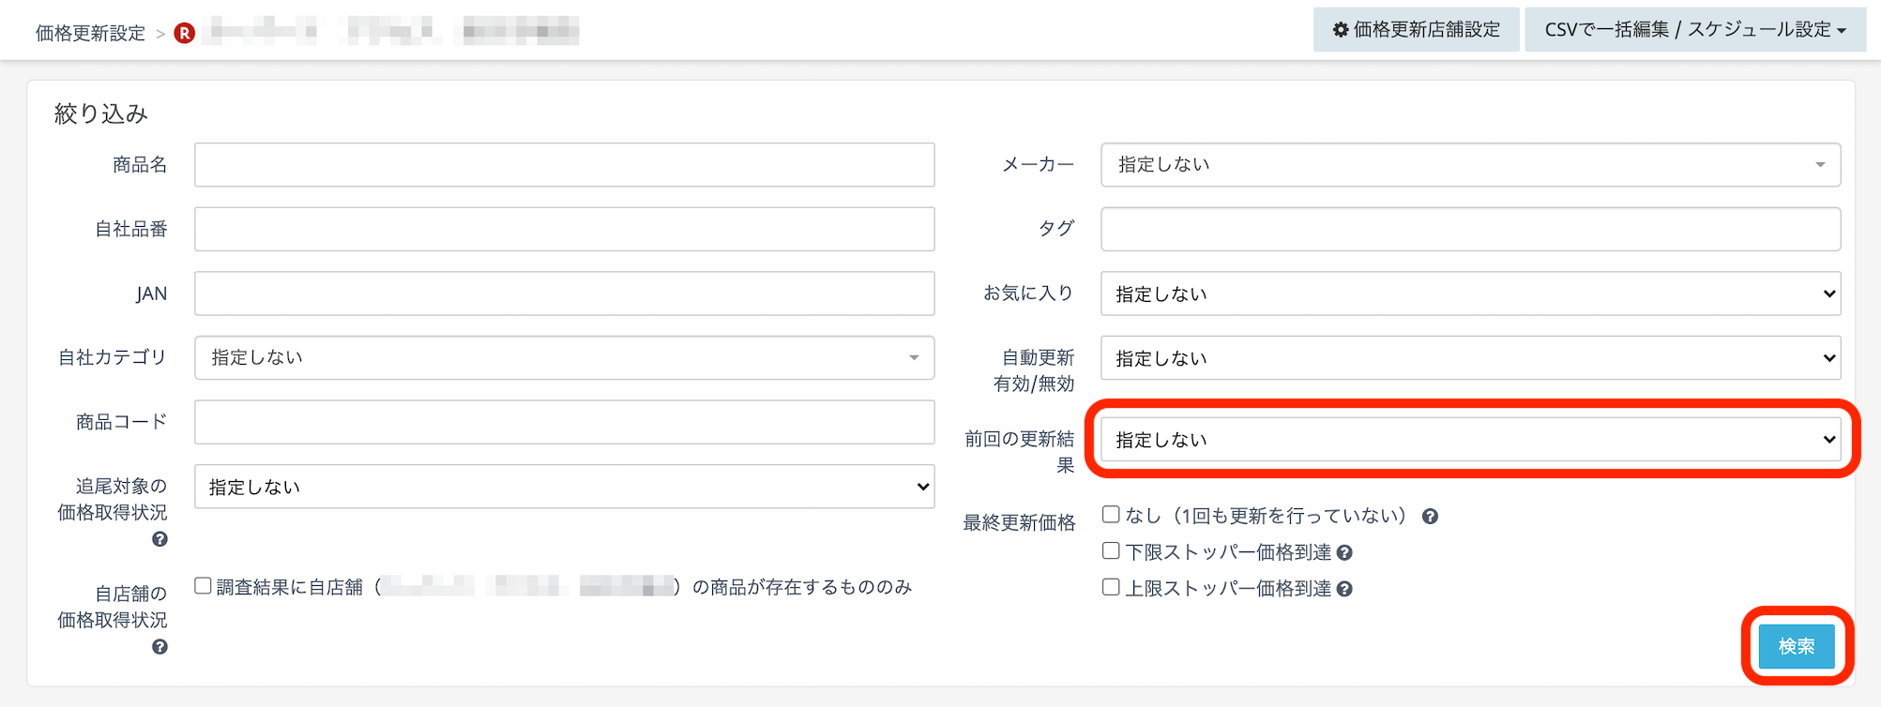
Task: Open the 自社カテゴリ dropdown
Action: click(564, 358)
